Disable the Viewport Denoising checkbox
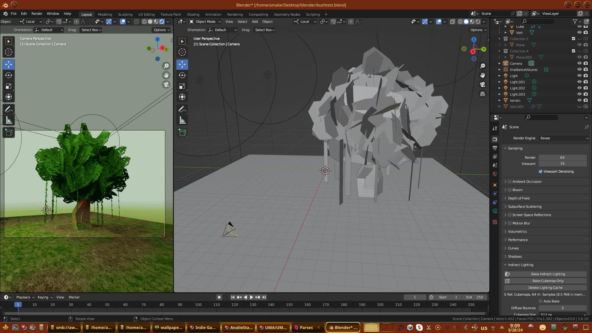Viewport: 592px width, 333px height. [541, 171]
